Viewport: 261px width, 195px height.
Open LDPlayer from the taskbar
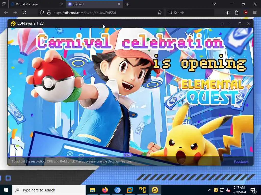155,190
